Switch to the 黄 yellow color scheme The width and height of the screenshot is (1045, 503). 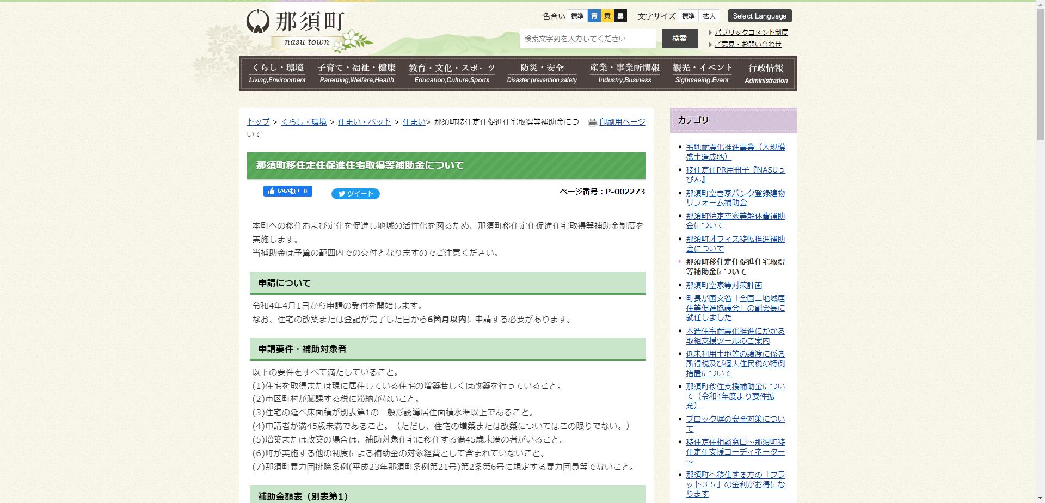(x=607, y=16)
